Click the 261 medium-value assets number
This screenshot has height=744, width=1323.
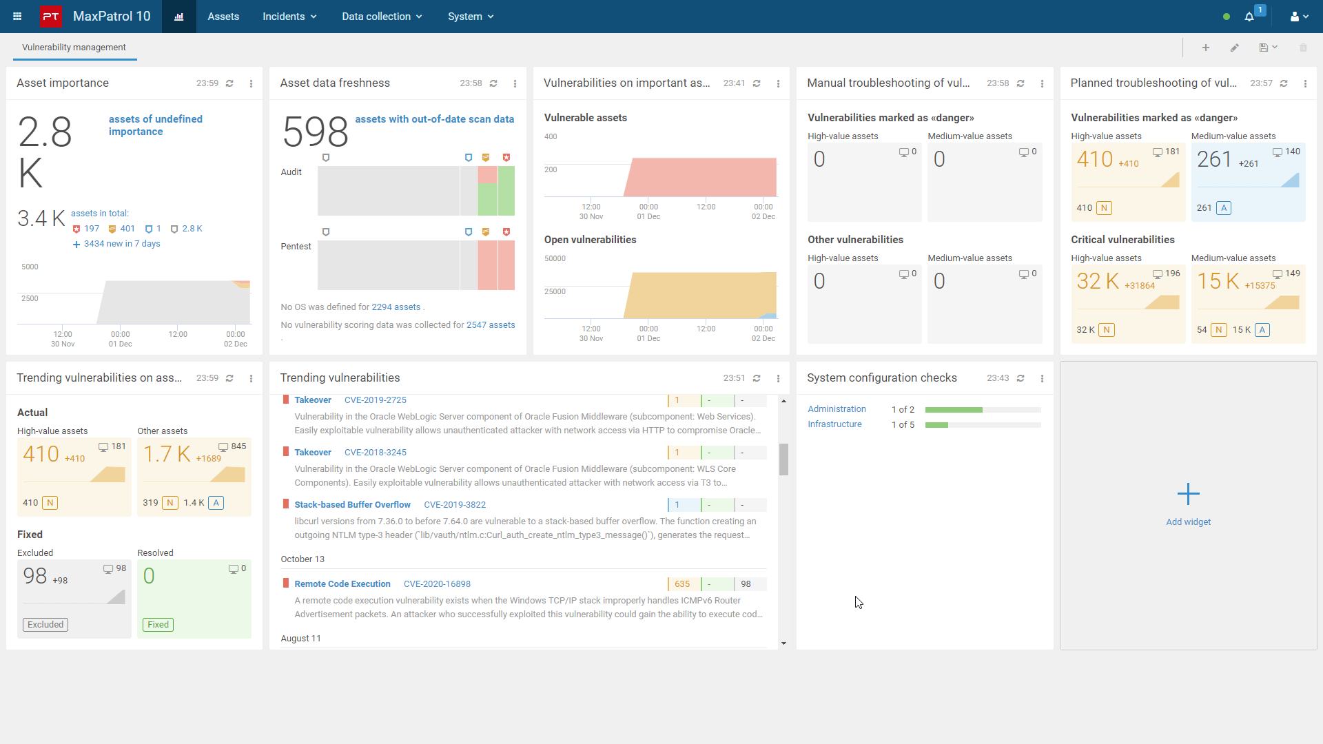tap(1214, 159)
